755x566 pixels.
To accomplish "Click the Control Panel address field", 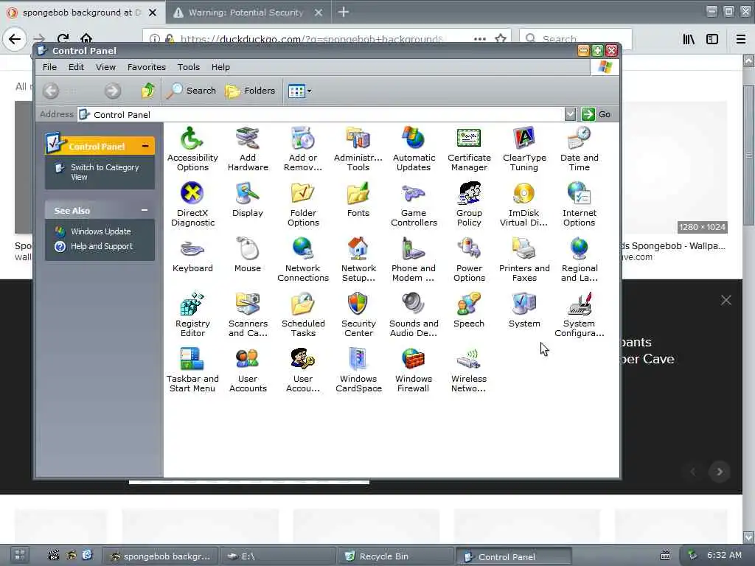I will (x=321, y=114).
